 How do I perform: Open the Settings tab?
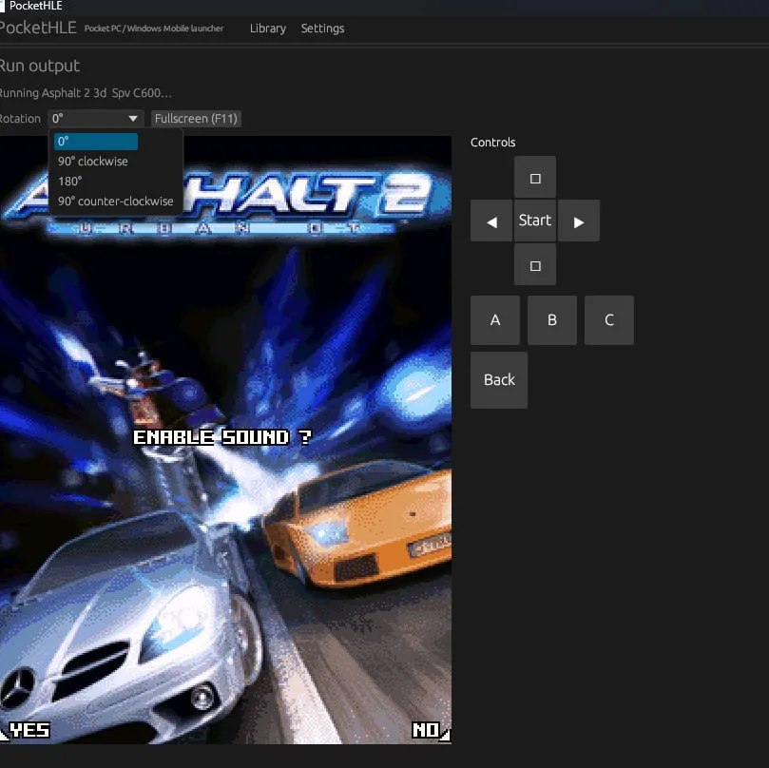pos(322,29)
